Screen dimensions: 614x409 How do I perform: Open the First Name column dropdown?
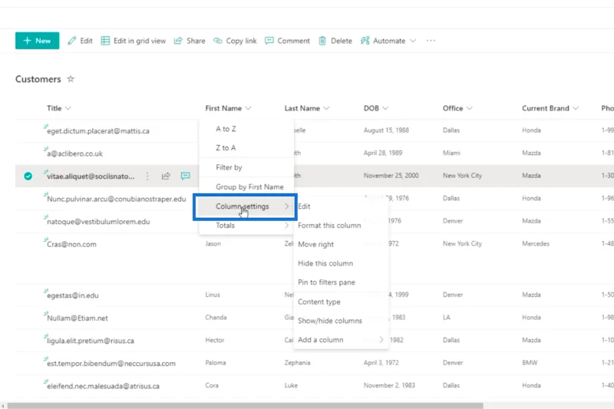click(248, 108)
